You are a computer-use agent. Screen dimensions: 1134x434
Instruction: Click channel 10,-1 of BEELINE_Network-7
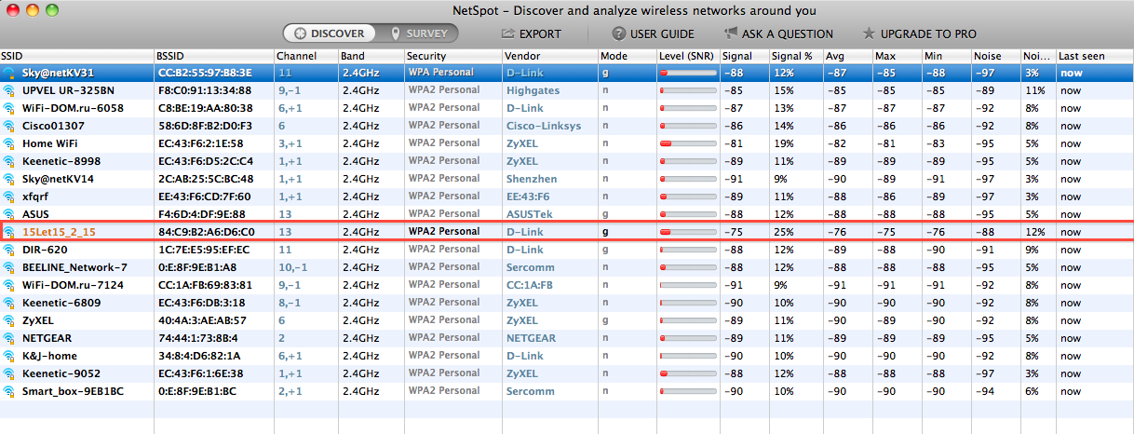tap(292, 267)
